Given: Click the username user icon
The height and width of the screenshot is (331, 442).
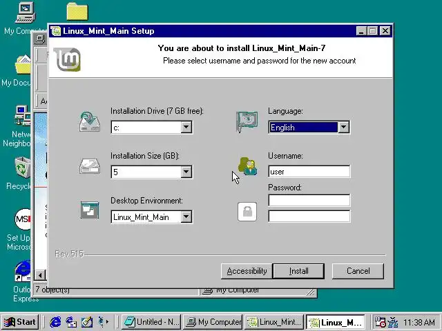Looking at the screenshot, I should (247, 166).
